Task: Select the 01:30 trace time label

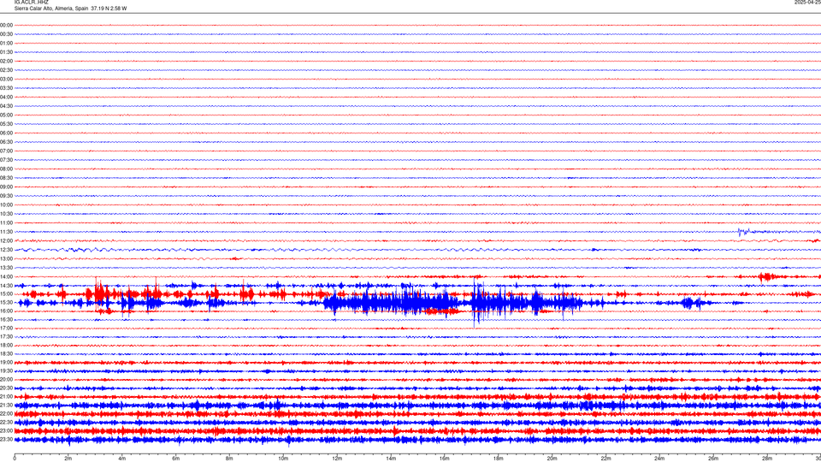Action: click(x=6, y=52)
